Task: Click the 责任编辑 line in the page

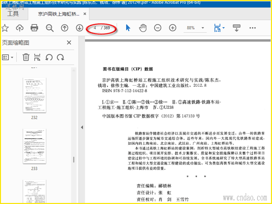Action: point(154,186)
